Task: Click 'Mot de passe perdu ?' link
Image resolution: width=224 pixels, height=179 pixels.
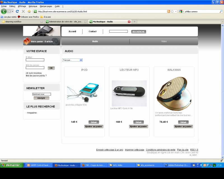Action: tap(36, 76)
